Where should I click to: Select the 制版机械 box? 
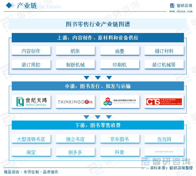tap(75, 65)
